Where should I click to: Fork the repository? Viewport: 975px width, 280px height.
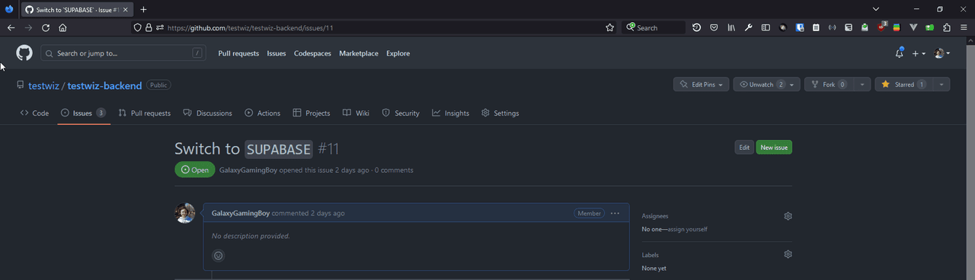[828, 84]
